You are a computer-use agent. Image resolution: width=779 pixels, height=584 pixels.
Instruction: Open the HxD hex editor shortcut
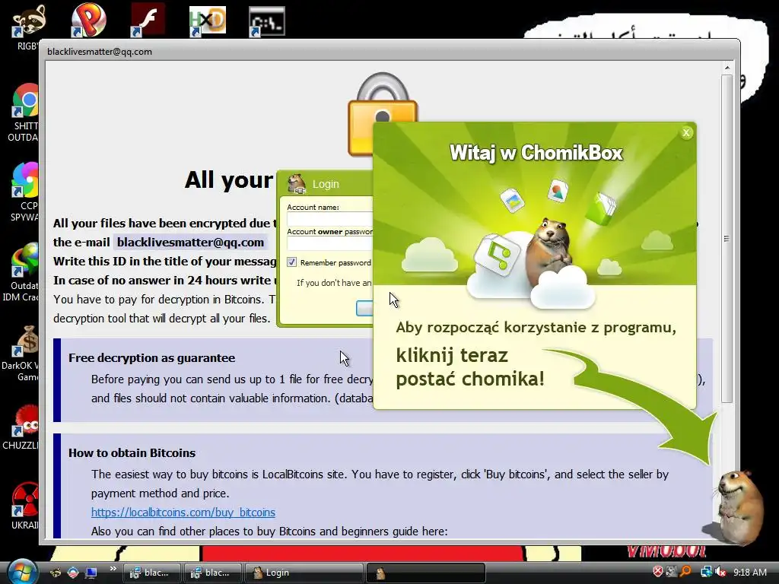[208, 21]
